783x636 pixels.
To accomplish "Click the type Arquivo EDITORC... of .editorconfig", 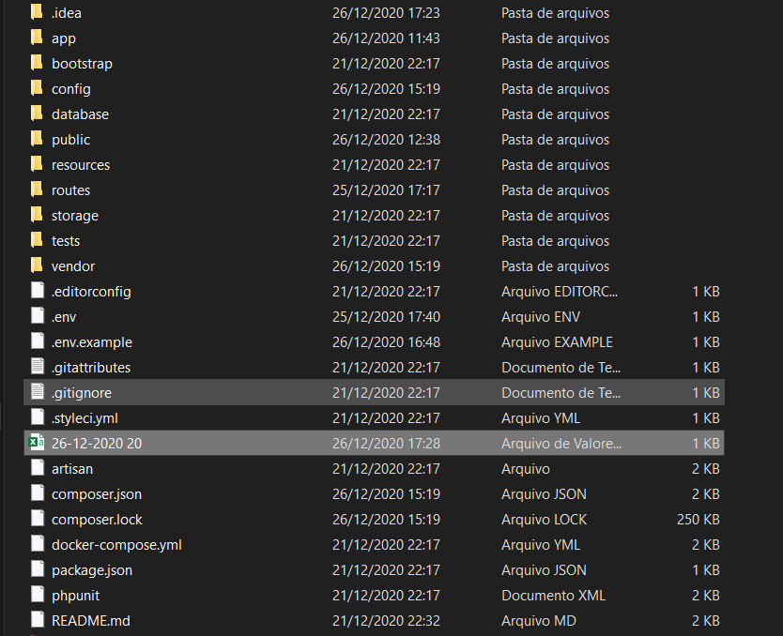I will 560,292.
